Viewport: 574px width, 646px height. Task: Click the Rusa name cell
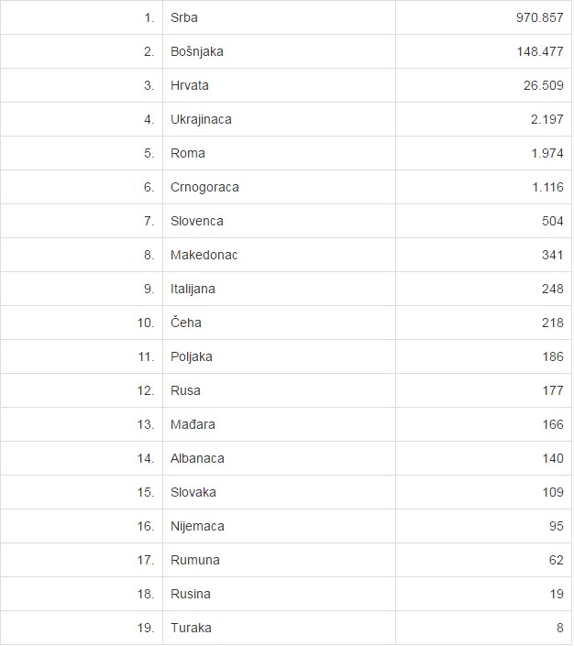coord(185,390)
